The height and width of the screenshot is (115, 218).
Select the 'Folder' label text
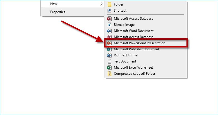coord(118,4)
